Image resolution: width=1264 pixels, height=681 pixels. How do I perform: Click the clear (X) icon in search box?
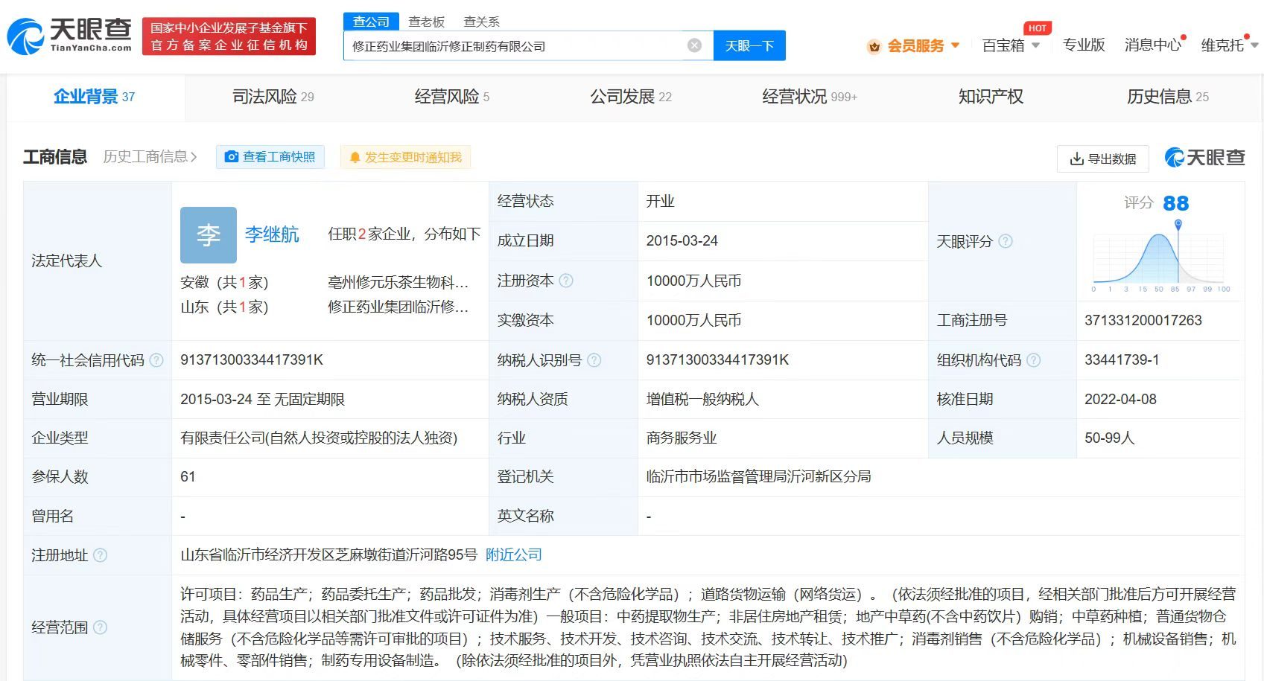point(694,45)
